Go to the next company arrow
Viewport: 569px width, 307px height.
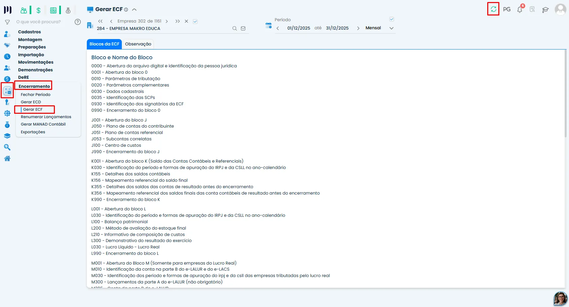point(167,21)
